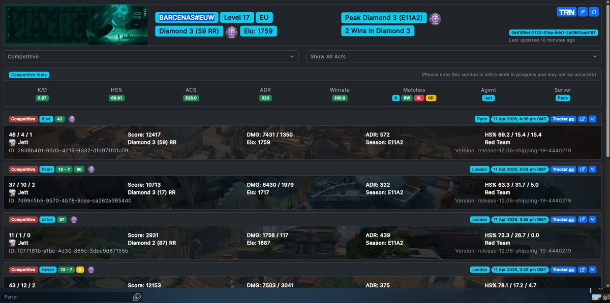Click the EU region badge
This screenshot has height=303, width=610.
pyautogui.click(x=264, y=18)
